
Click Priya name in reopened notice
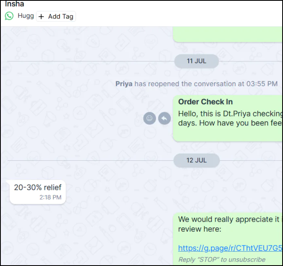coord(124,84)
